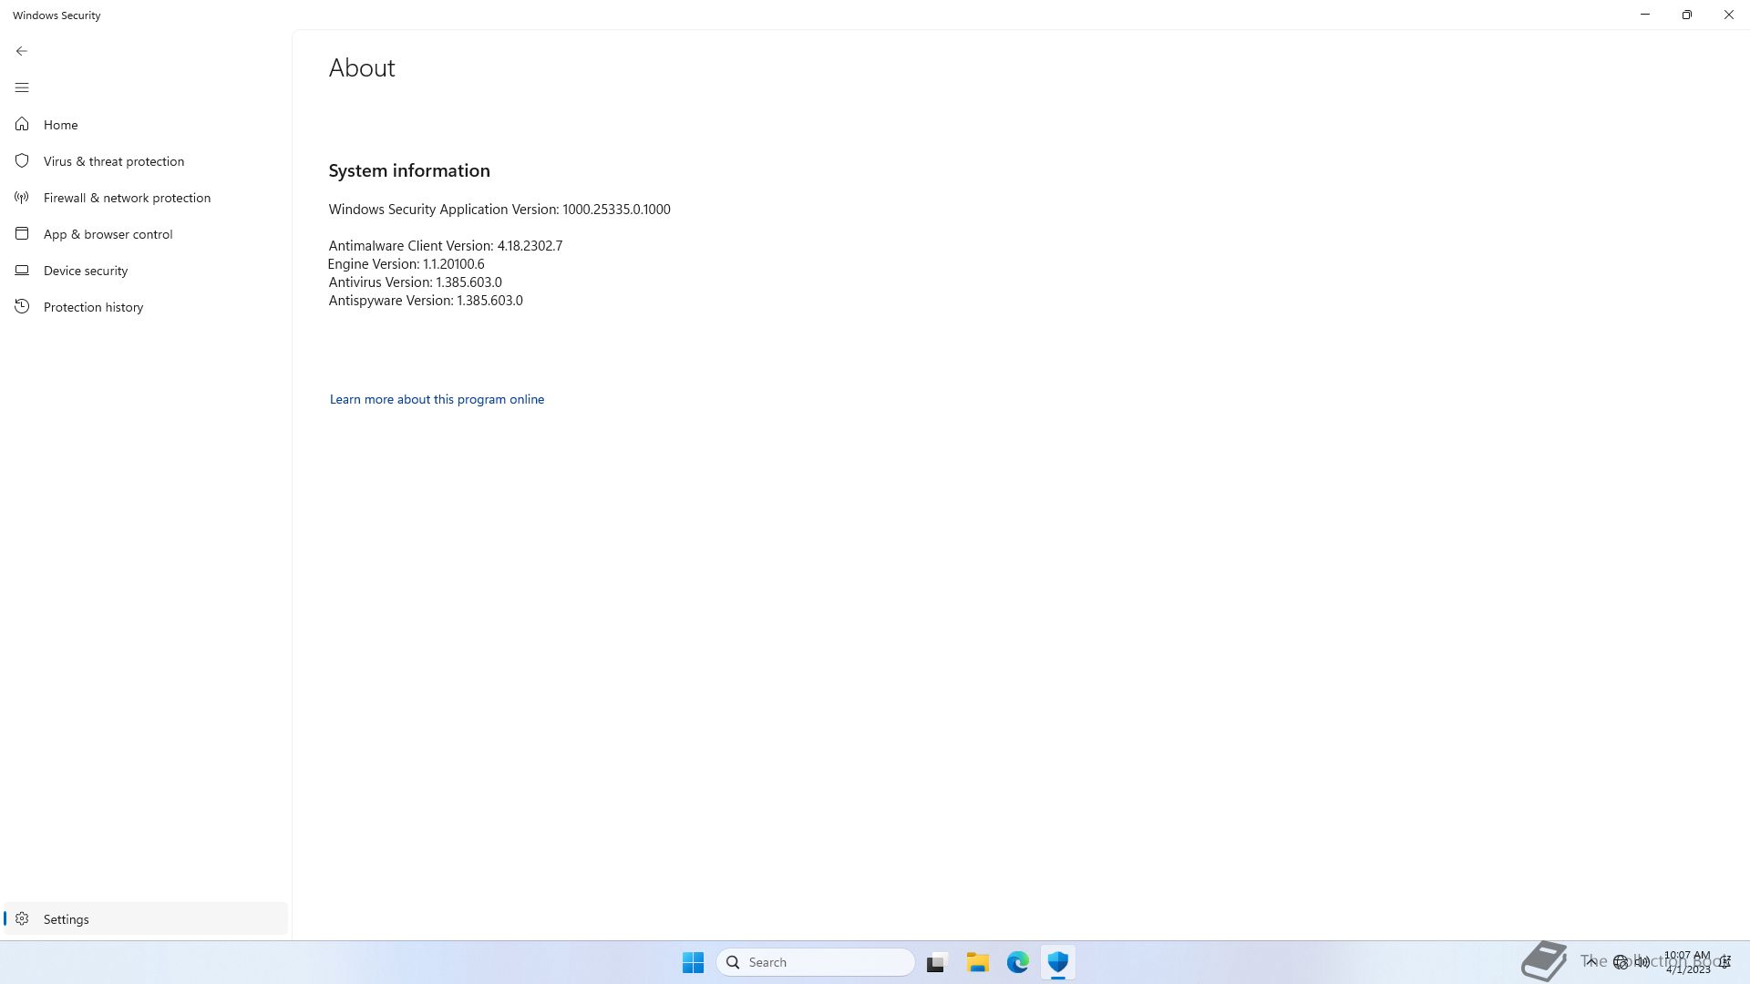Click Windows Security Application Version line
This screenshot has height=984, width=1750.
499,210
